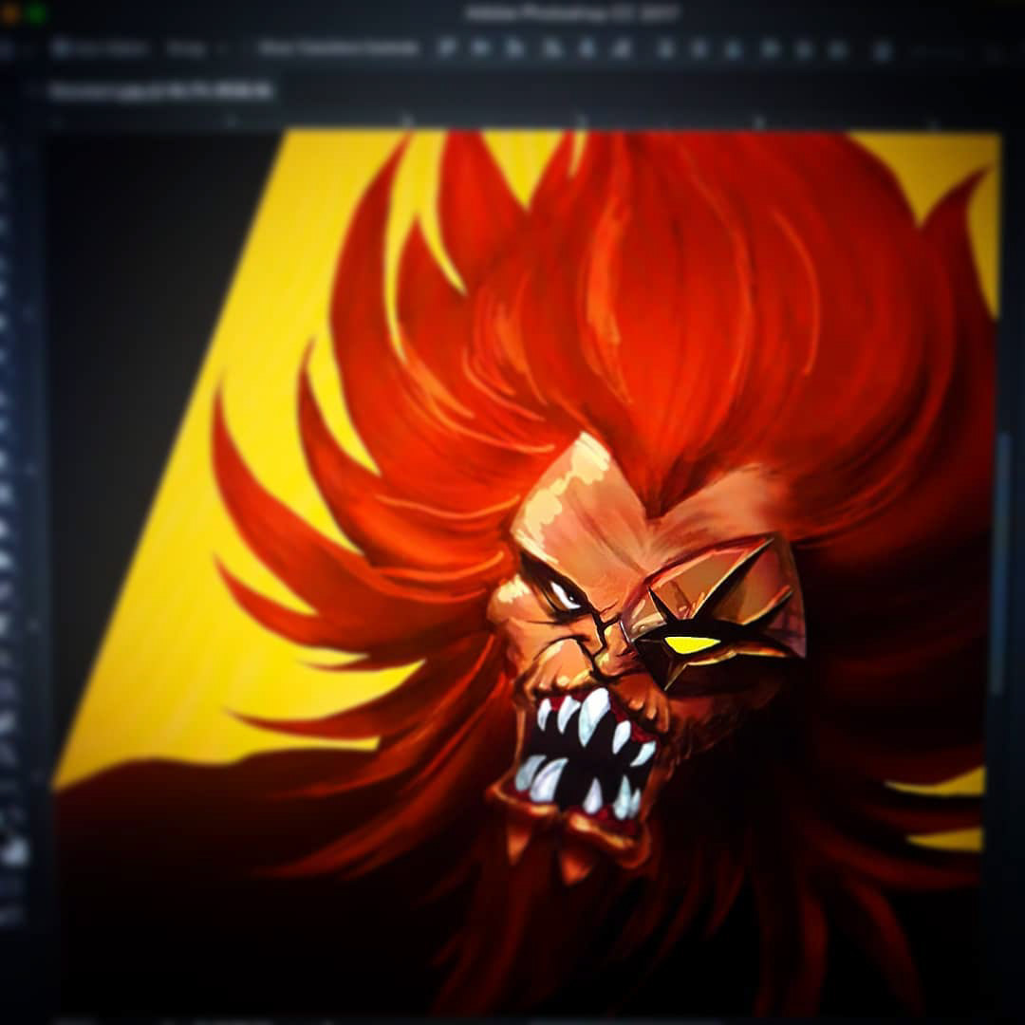1025x1025 pixels.
Task: Click Distribute right edges icon
Action: click(838, 49)
